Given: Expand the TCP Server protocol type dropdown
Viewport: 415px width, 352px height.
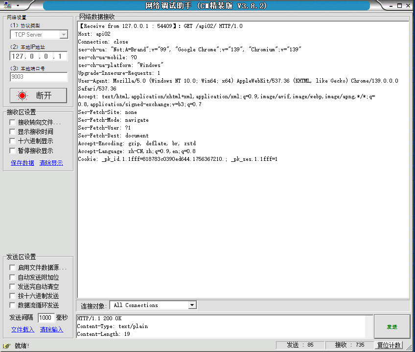Looking at the screenshot, I should click(64, 35).
